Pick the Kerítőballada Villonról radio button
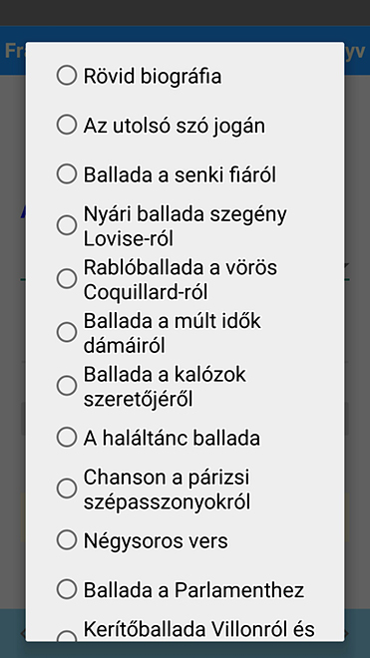 [x=67, y=636]
